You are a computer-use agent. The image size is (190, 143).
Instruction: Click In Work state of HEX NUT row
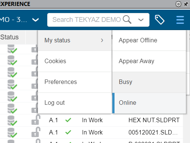(x=92, y=120)
